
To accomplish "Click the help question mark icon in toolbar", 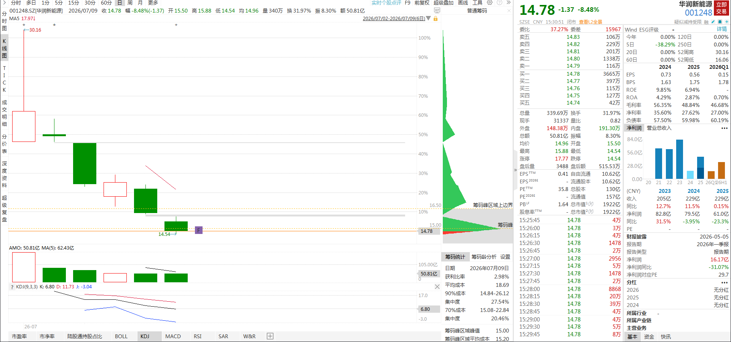I will (500, 3).
